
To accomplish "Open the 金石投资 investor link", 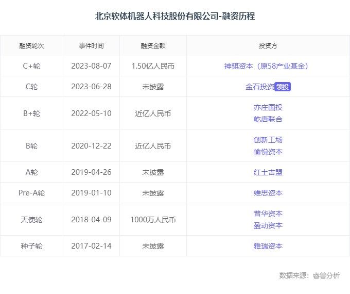I will (x=260, y=87).
